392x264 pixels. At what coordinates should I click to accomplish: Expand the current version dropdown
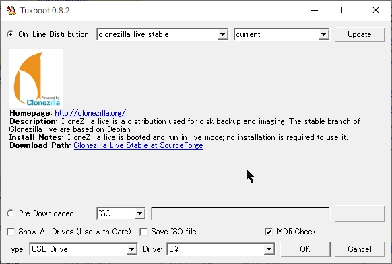click(x=282, y=34)
